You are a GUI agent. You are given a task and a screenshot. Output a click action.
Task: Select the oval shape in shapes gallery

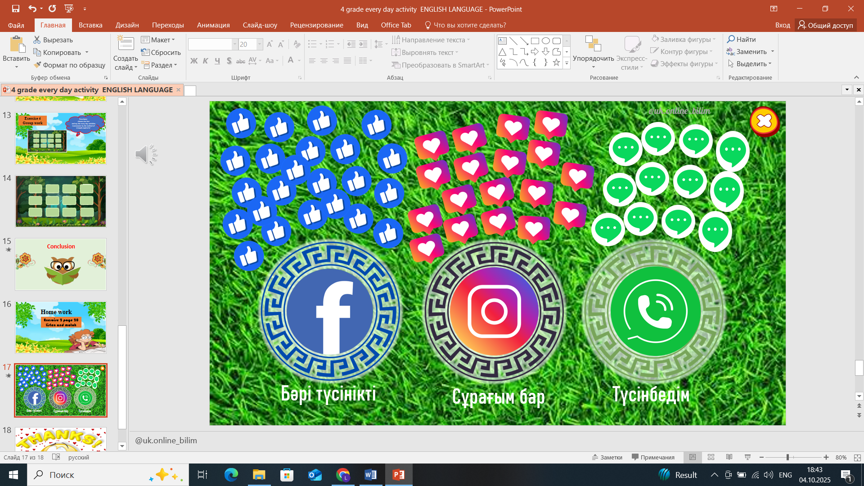[545, 40]
